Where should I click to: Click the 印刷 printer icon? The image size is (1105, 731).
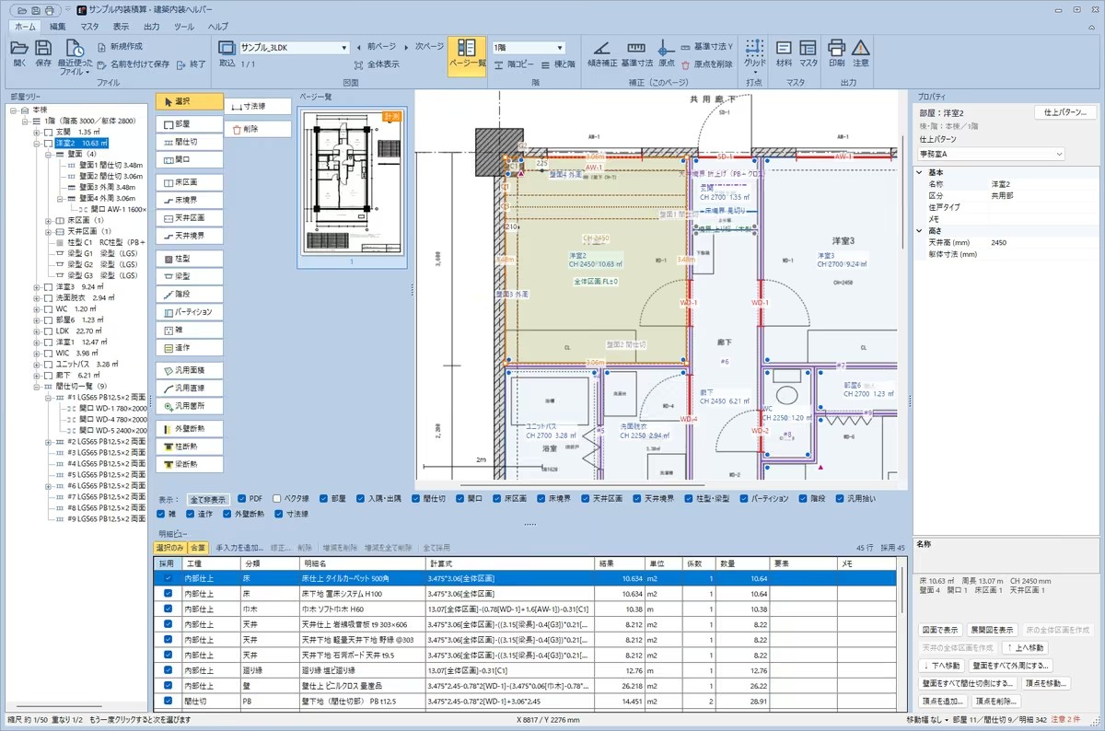click(836, 48)
